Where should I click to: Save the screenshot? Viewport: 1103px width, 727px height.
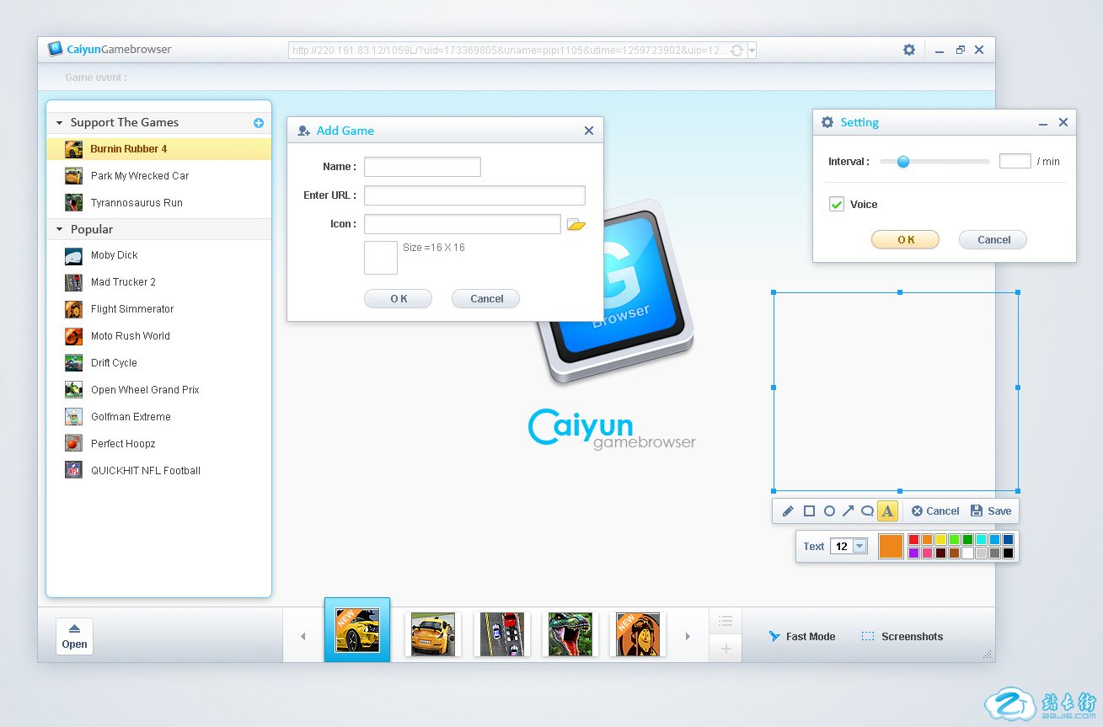(x=991, y=511)
